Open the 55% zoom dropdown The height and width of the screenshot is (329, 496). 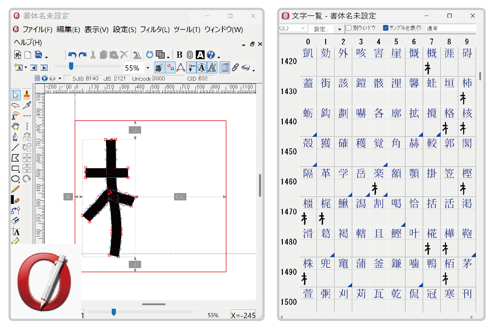[x=148, y=68]
